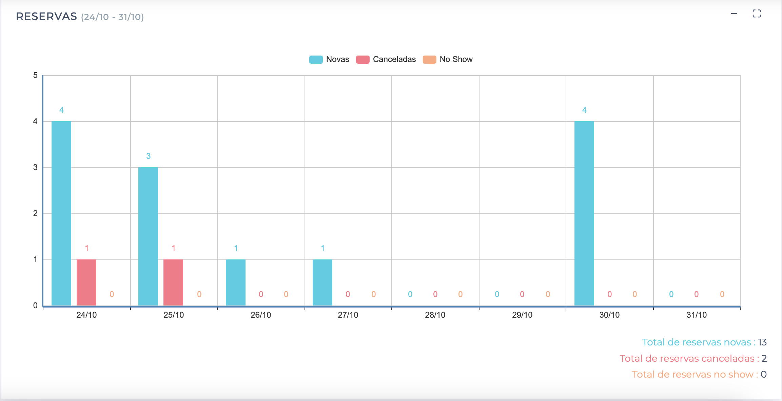Click the Novas bar for 25/10
This screenshot has width=782, height=401.
point(148,236)
